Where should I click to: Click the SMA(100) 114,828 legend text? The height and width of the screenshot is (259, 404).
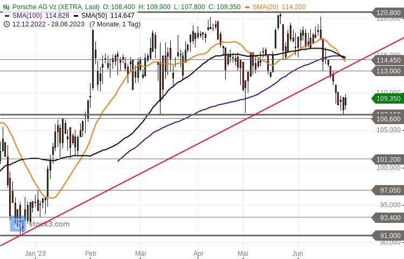41,16
